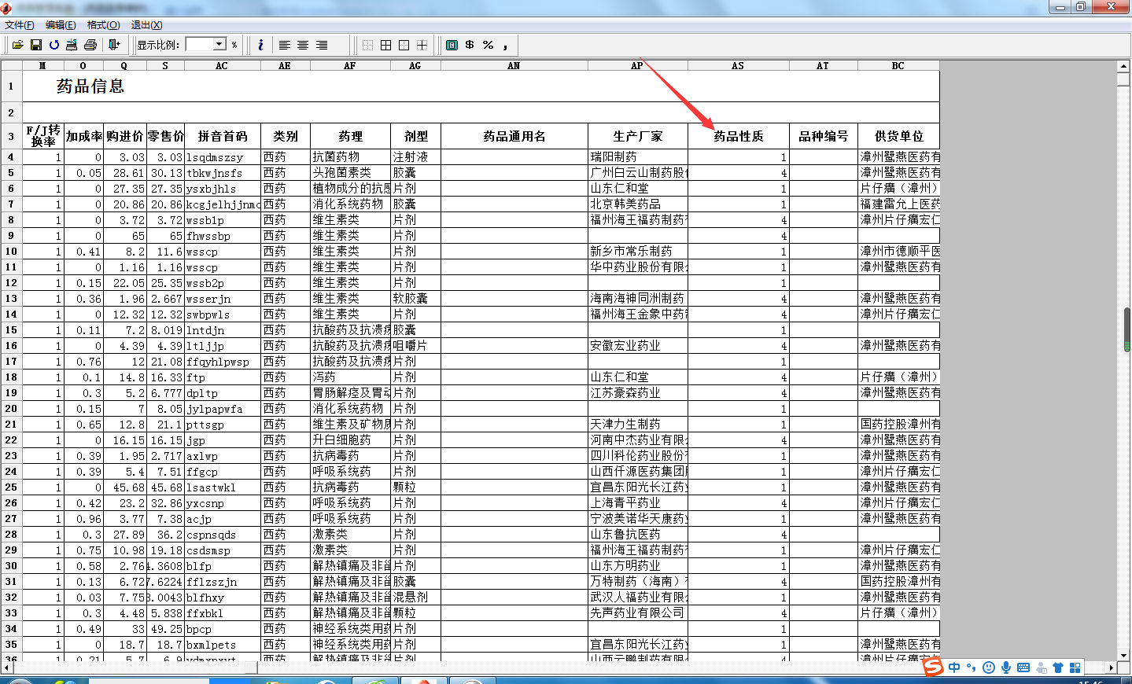Screen dimensions: 1132x684
Task: Click Sogou microphone voice input icon
Action: click(1006, 667)
